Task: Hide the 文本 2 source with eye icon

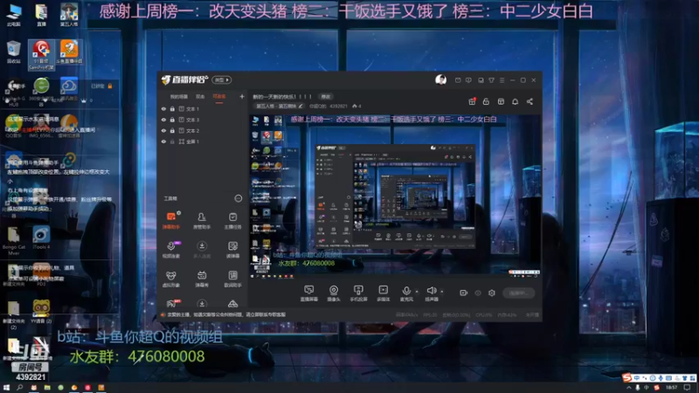Action: click(163, 130)
